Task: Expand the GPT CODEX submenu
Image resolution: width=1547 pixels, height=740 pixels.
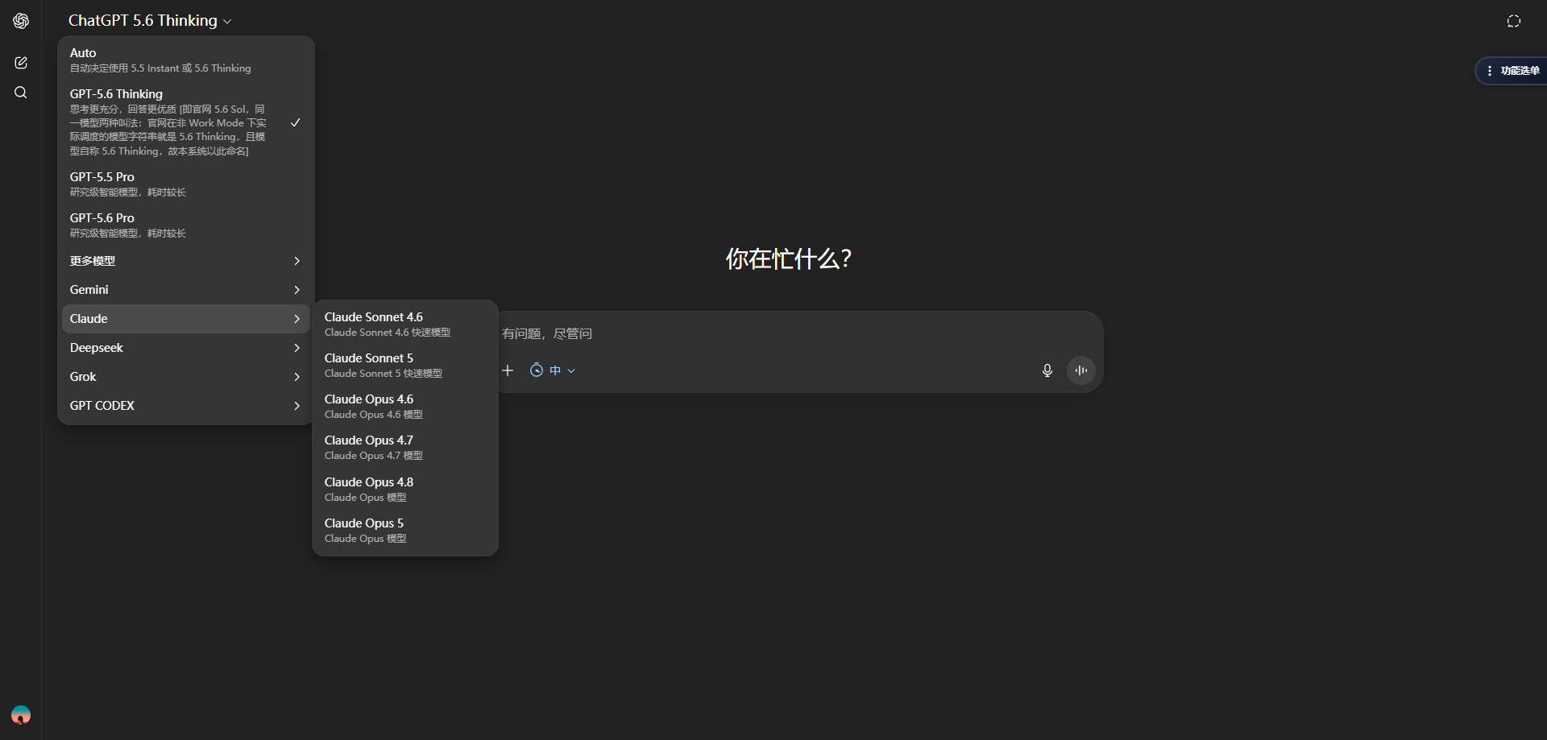Action: click(186, 406)
